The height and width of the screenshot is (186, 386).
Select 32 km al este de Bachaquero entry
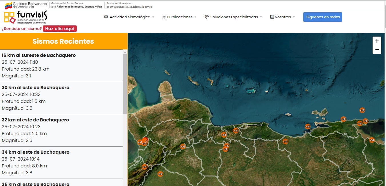[x=61, y=130]
